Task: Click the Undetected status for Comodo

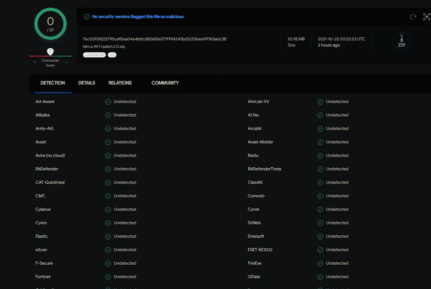Action: point(337,196)
